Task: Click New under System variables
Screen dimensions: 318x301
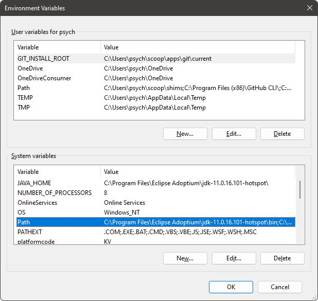Action: click(x=185, y=258)
